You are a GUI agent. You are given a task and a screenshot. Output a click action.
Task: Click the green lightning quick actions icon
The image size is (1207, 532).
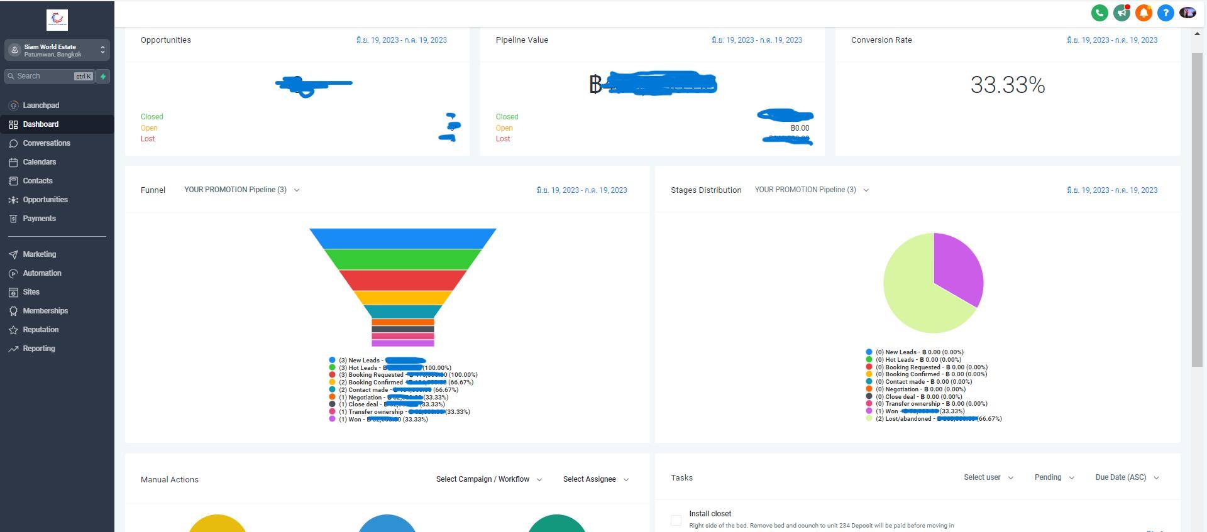[103, 76]
